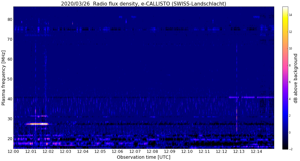This screenshot has height=161, width=300.
Task: Click the colorbar tick value 6
Action: 290,82
